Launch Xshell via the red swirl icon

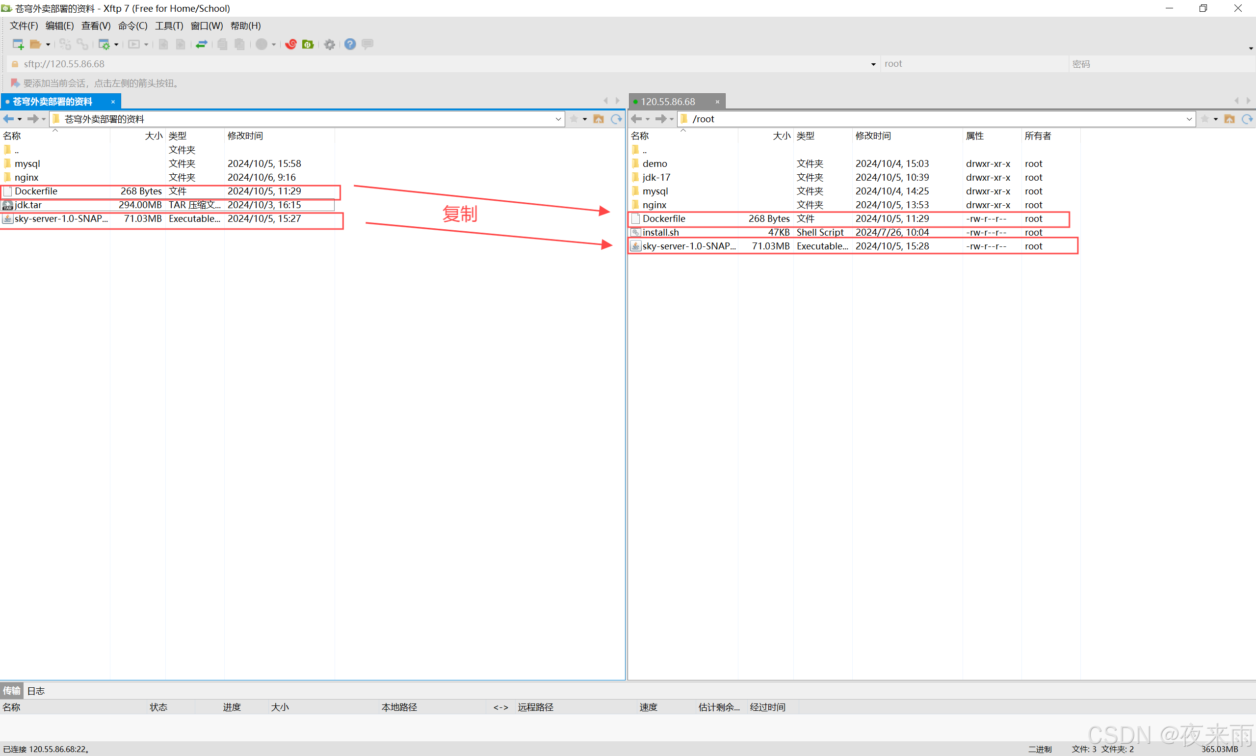[291, 44]
